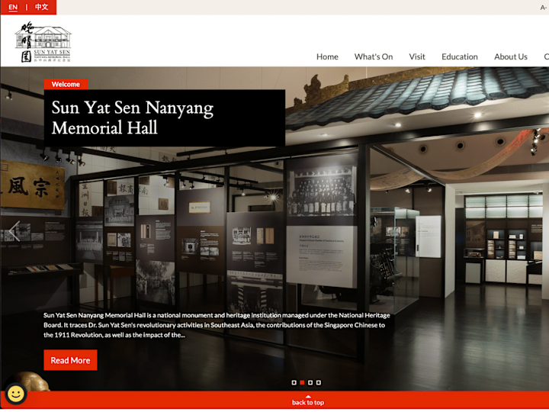Open the smiley face feedback widget
Viewport: 549px width, 412px height.
(16, 394)
